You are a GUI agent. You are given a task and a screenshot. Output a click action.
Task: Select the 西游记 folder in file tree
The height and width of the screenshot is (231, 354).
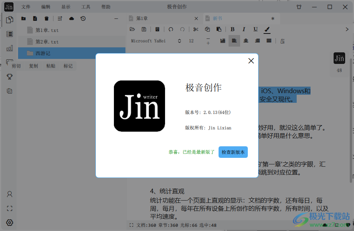tap(43, 54)
